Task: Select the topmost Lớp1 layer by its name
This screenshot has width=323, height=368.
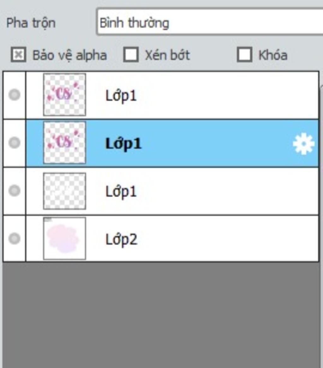Action: (121, 96)
